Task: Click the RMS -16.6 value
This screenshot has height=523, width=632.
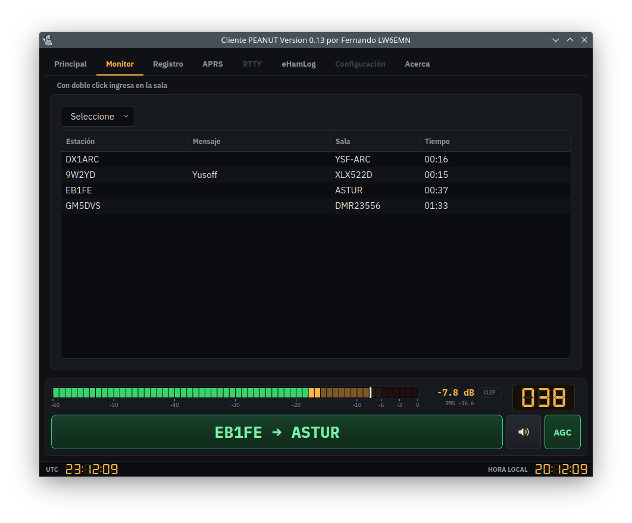Action: [x=459, y=403]
